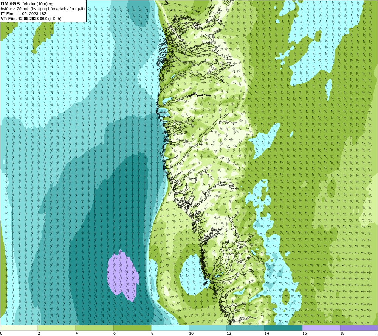
Task: Click the legend scale label "6"
Action: tap(115, 333)
